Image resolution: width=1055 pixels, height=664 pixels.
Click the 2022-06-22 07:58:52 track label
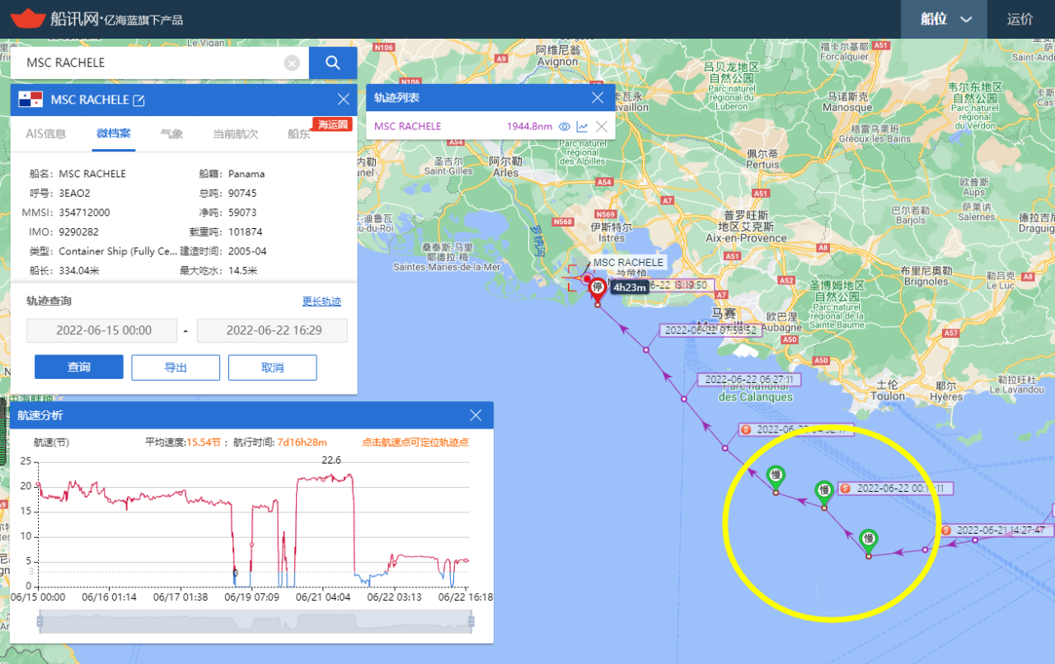pos(710,330)
